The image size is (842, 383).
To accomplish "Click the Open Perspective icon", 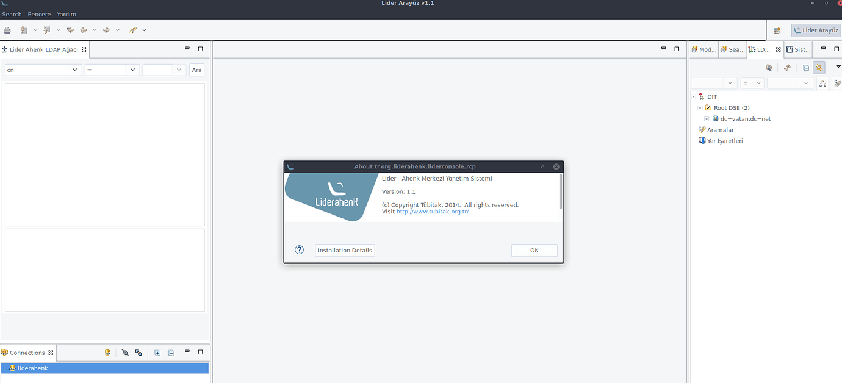I will (777, 30).
